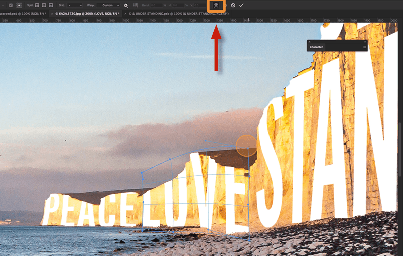Toggle the reference point icon in options bar

click(19, 5)
